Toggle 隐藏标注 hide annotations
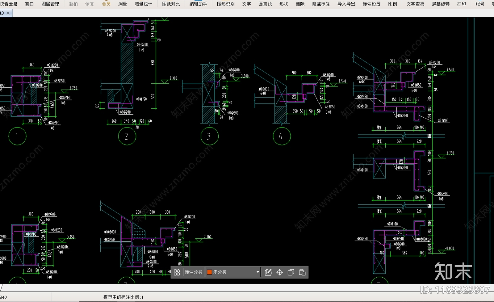Screen dimensions: 494x302 [321, 4]
